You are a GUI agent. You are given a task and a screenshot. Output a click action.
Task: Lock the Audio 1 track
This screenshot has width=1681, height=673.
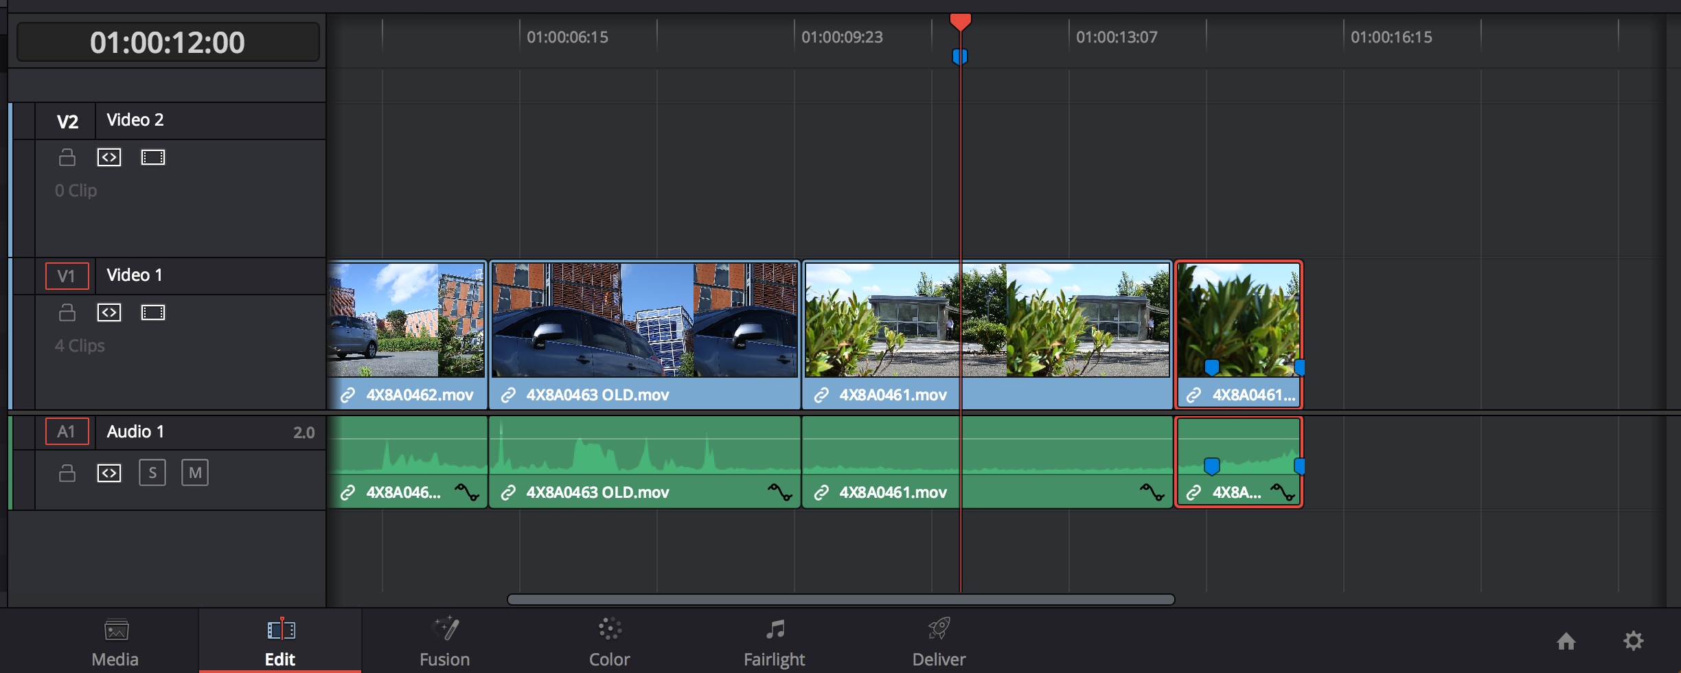[67, 473]
